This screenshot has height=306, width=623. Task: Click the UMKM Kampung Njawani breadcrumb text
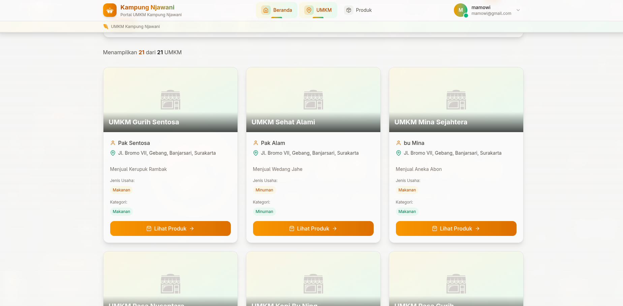135,27
